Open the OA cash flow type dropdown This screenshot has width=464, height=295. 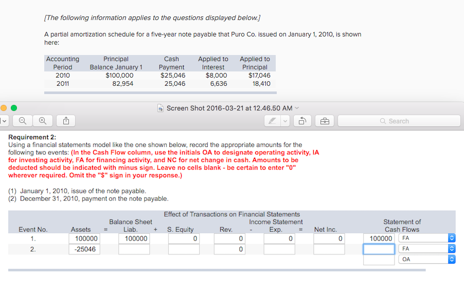pyautogui.click(x=427, y=259)
